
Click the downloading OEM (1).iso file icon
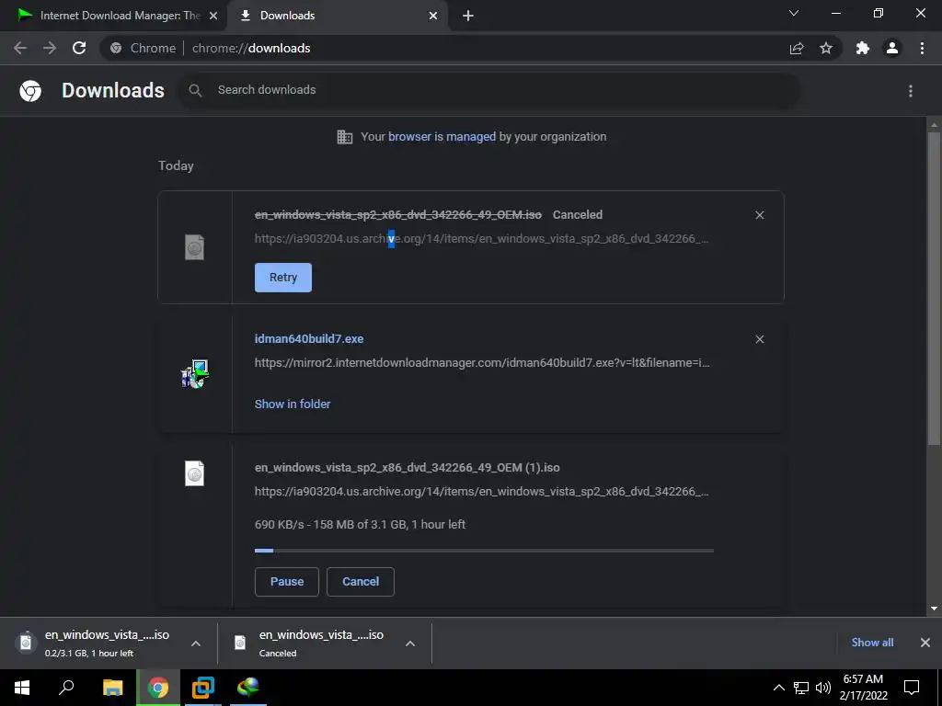click(195, 473)
